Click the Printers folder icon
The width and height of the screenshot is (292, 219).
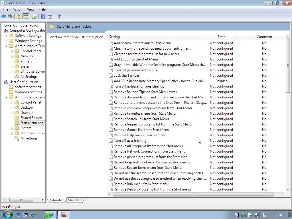point(17,61)
